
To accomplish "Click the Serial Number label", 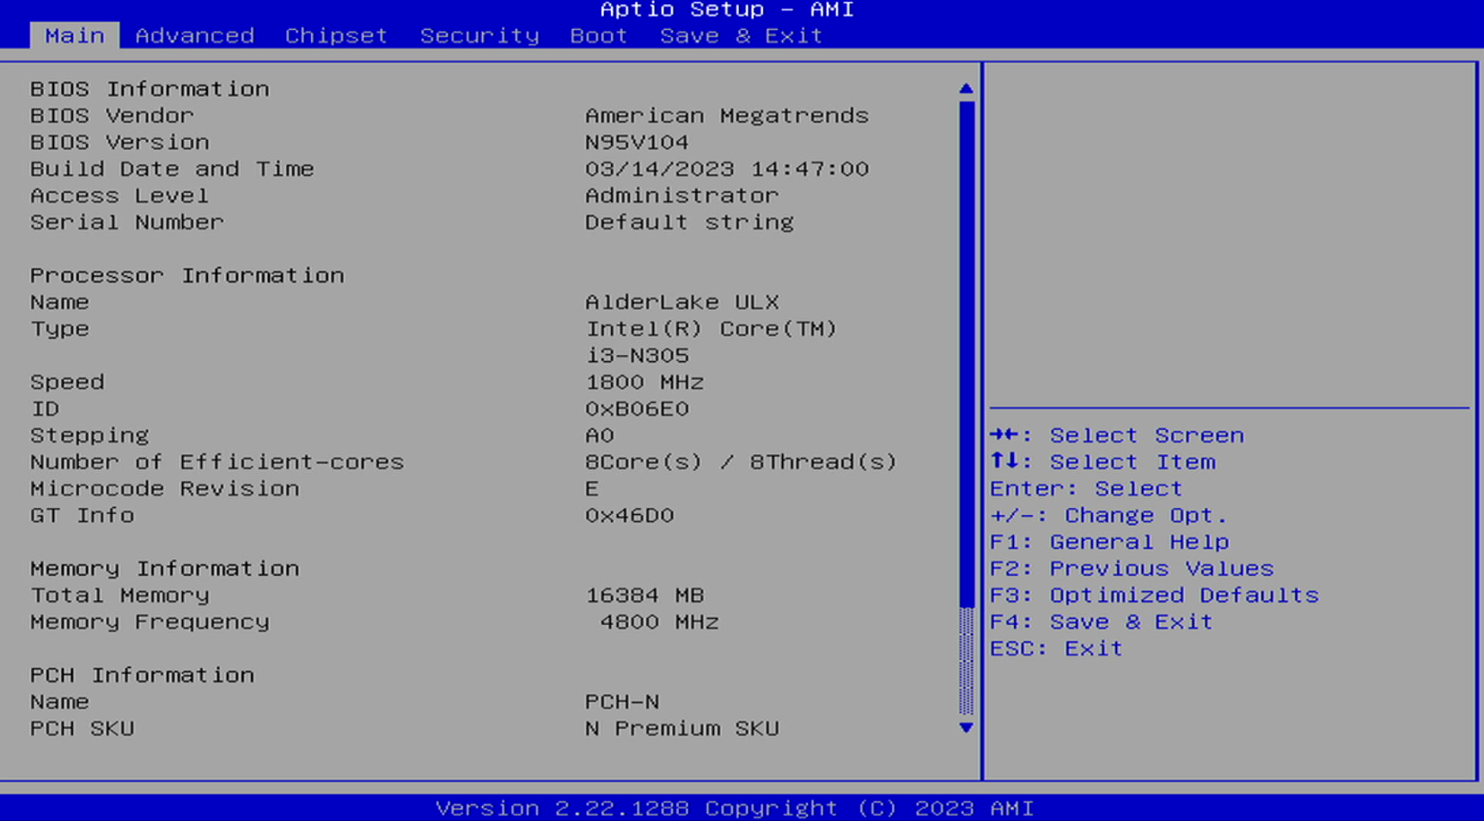I will click(x=127, y=222).
